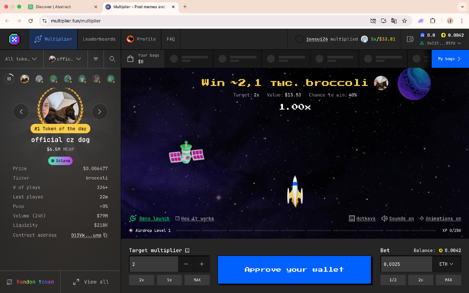Show the previous token with left arrow
469x293 pixels.
pyautogui.click(x=21, y=112)
